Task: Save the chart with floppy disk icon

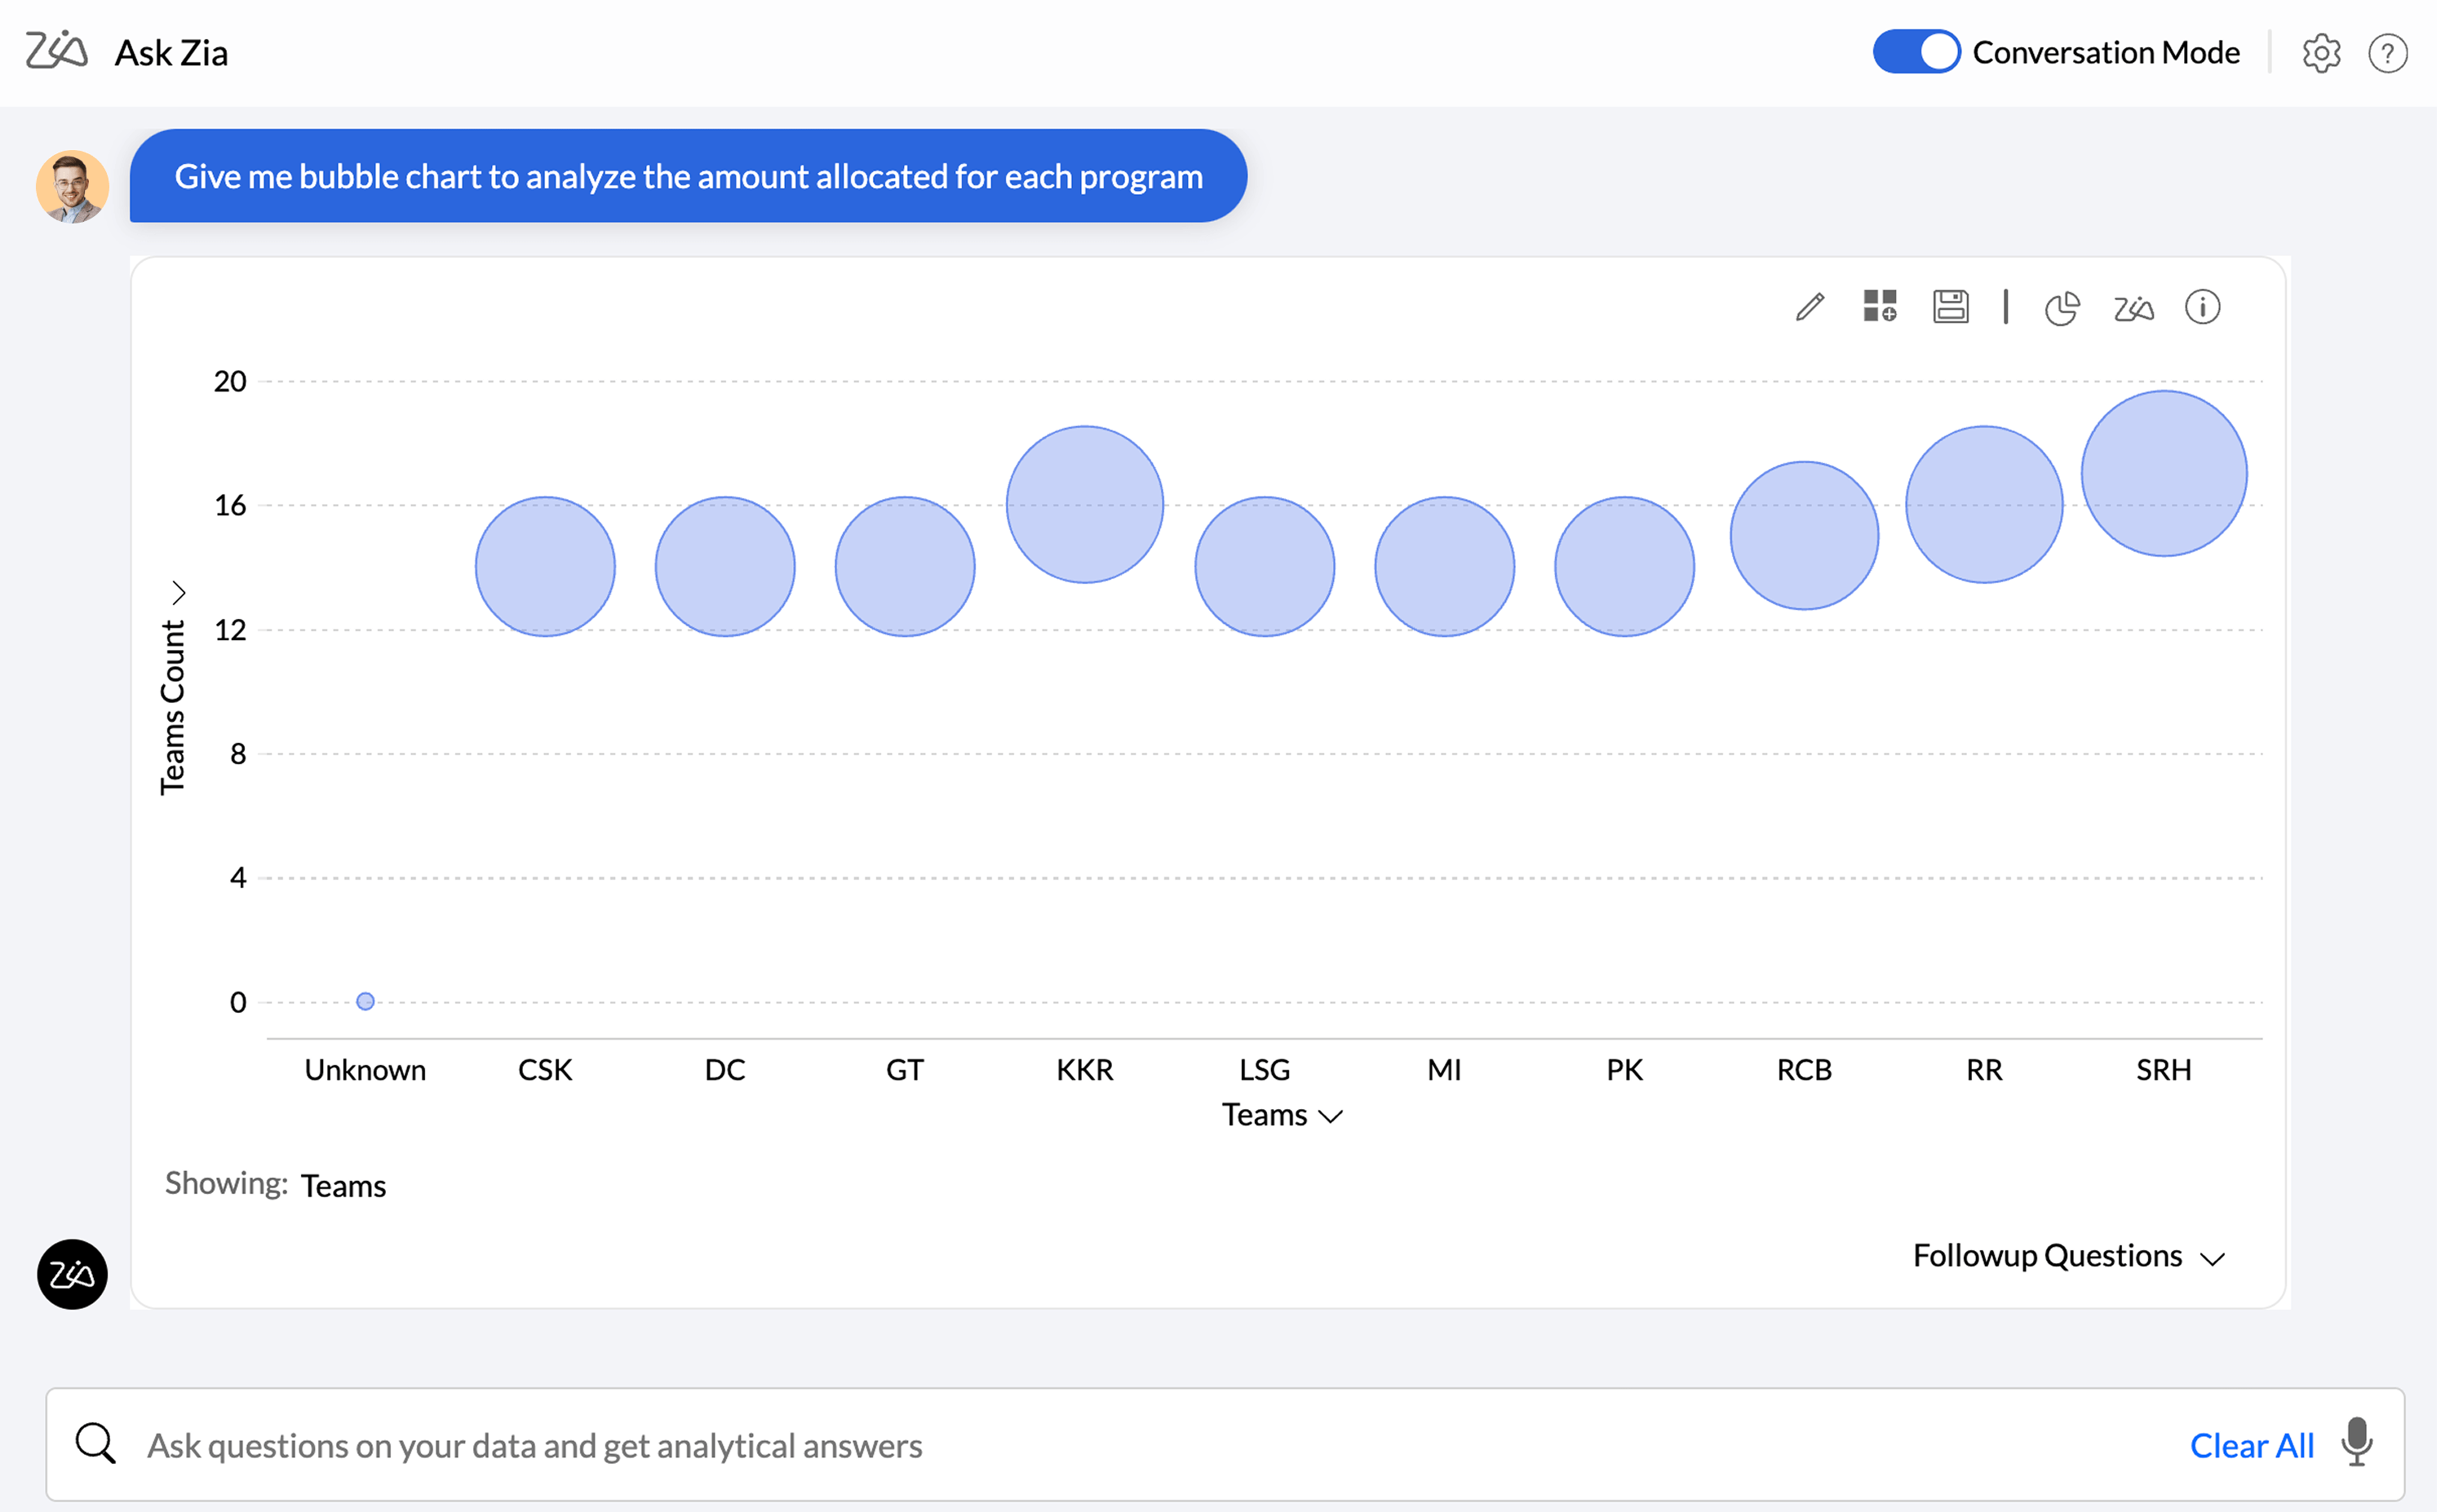Action: coord(1950,306)
